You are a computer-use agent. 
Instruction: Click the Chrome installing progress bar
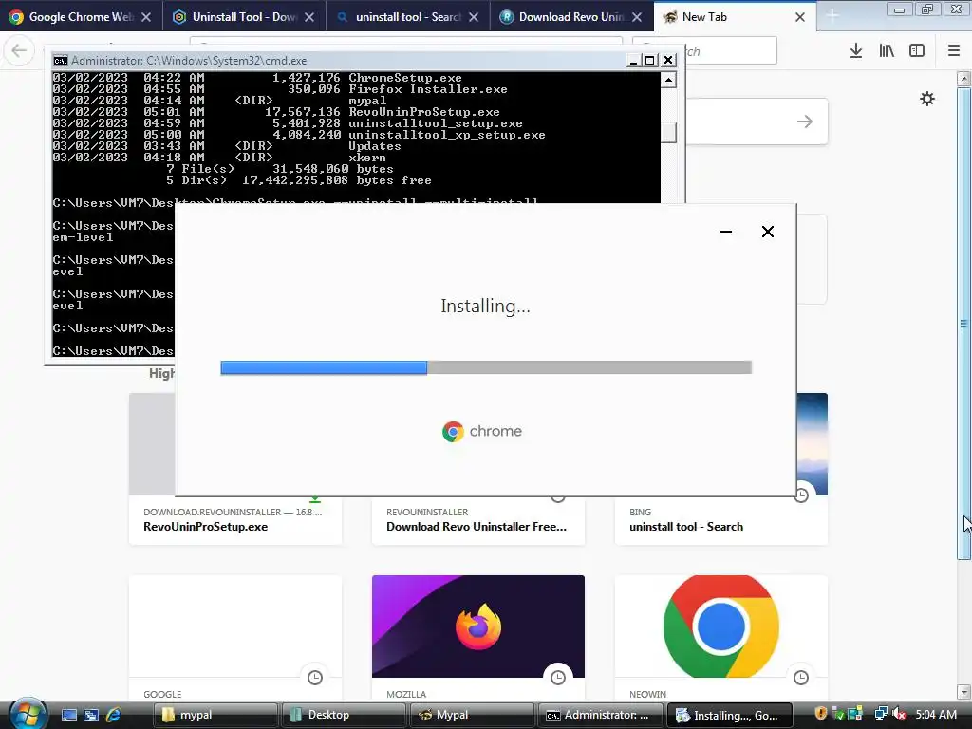(486, 367)
